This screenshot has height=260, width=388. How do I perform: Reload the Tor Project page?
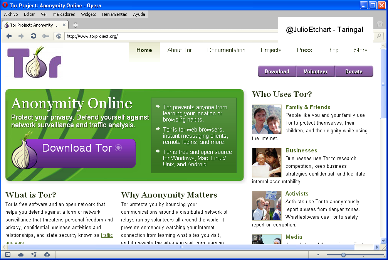pyautogui.click(x=34, y=36)
